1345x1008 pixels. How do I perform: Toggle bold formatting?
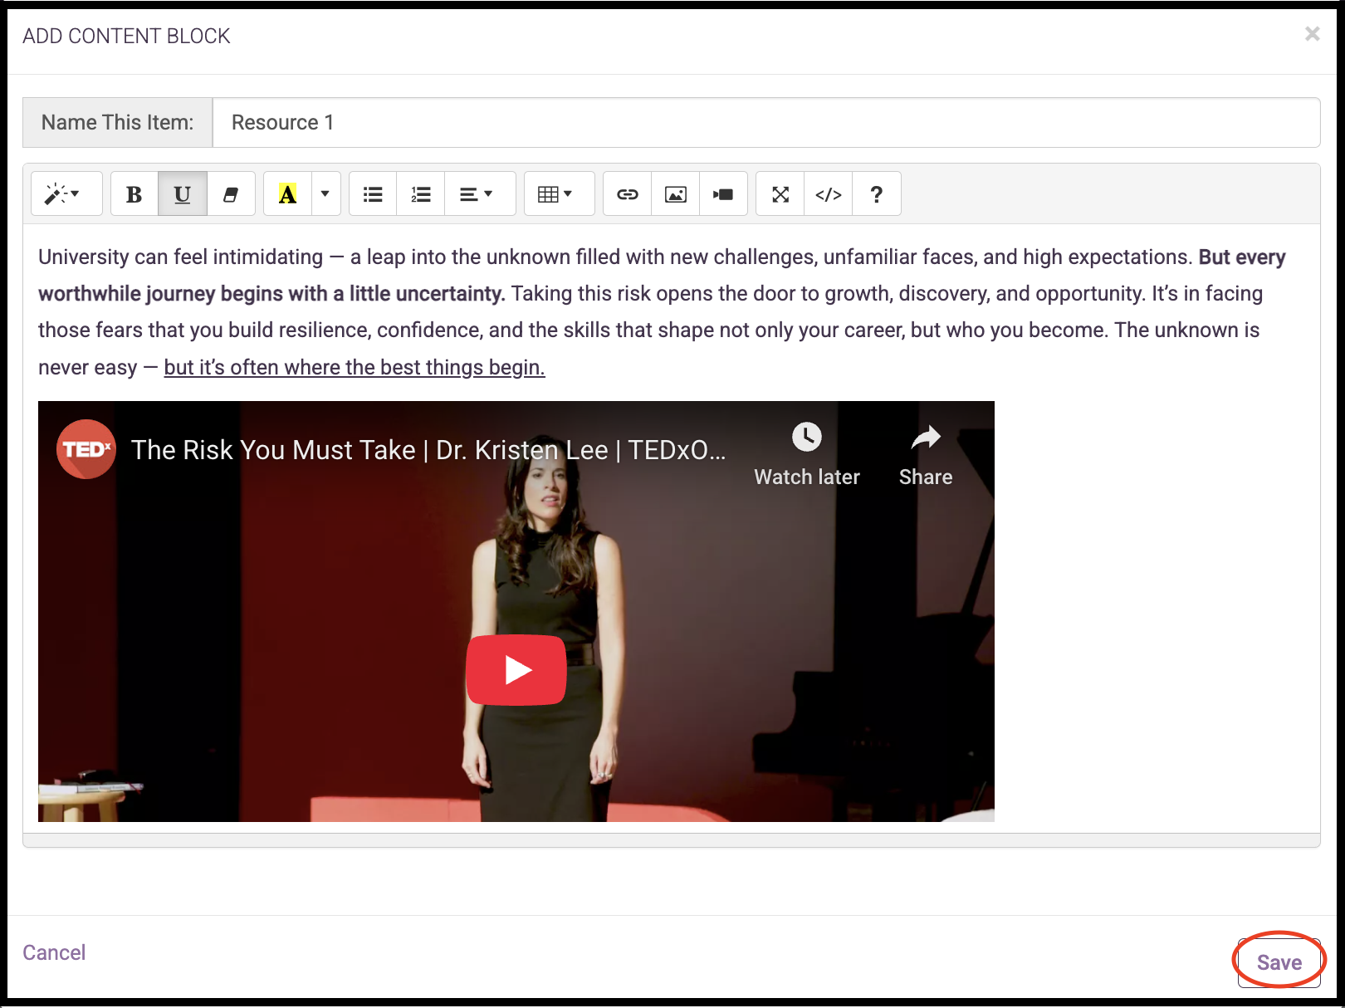pyautogui.click(x=134, y=194)
